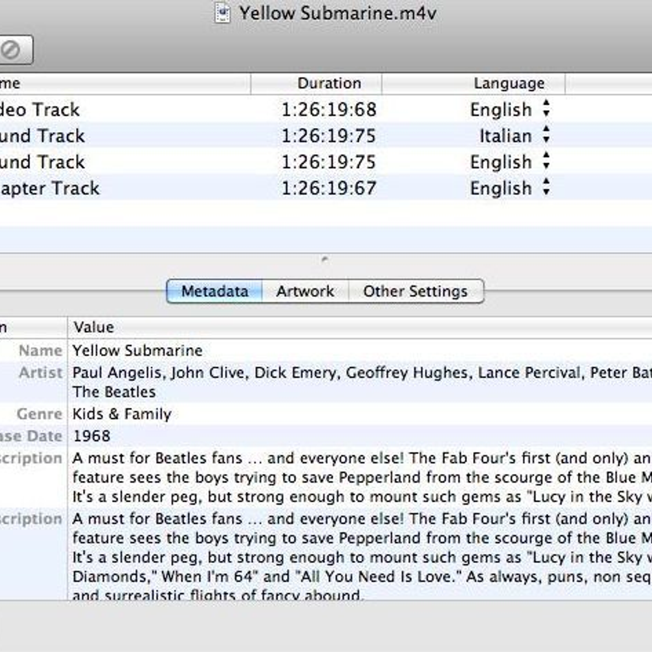Click the Duration column header
This screenshot has width=652, height=652.
point(317,84)
